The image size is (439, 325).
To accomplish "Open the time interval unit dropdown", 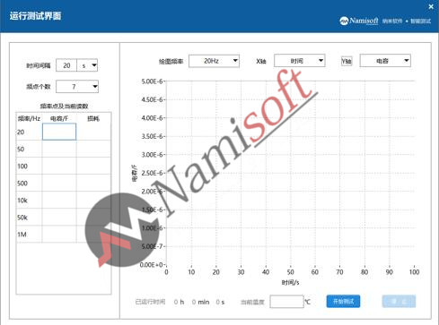I will pyautogui.click(x=87, y=65).
